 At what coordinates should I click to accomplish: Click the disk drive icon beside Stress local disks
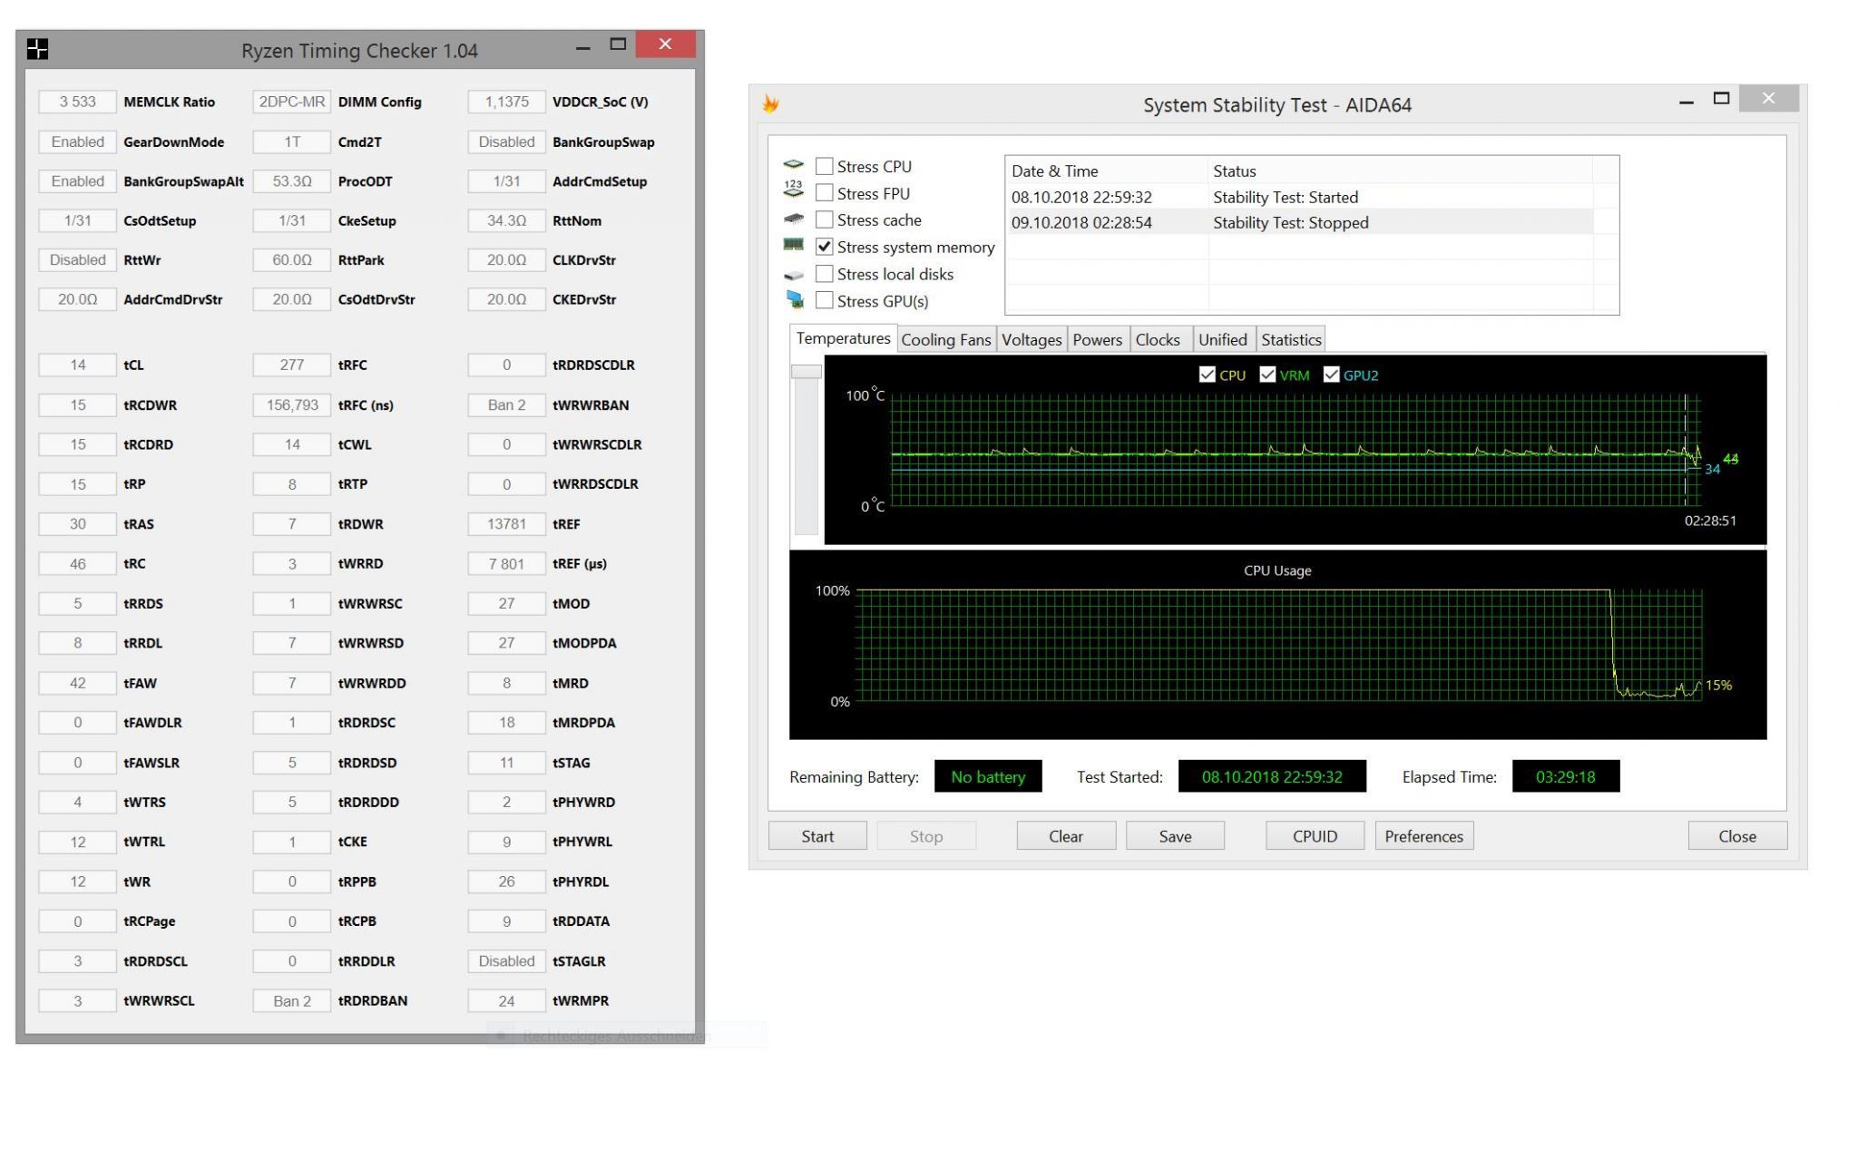click(794, 275)
